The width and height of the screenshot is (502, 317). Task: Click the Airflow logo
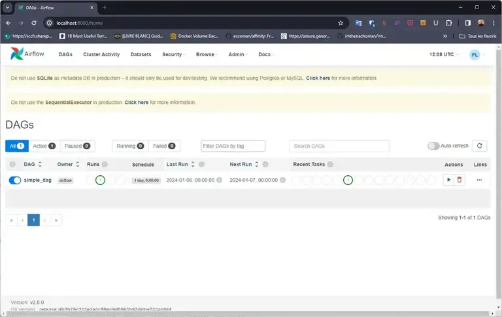pyautogui.click(x=27, y=54)
